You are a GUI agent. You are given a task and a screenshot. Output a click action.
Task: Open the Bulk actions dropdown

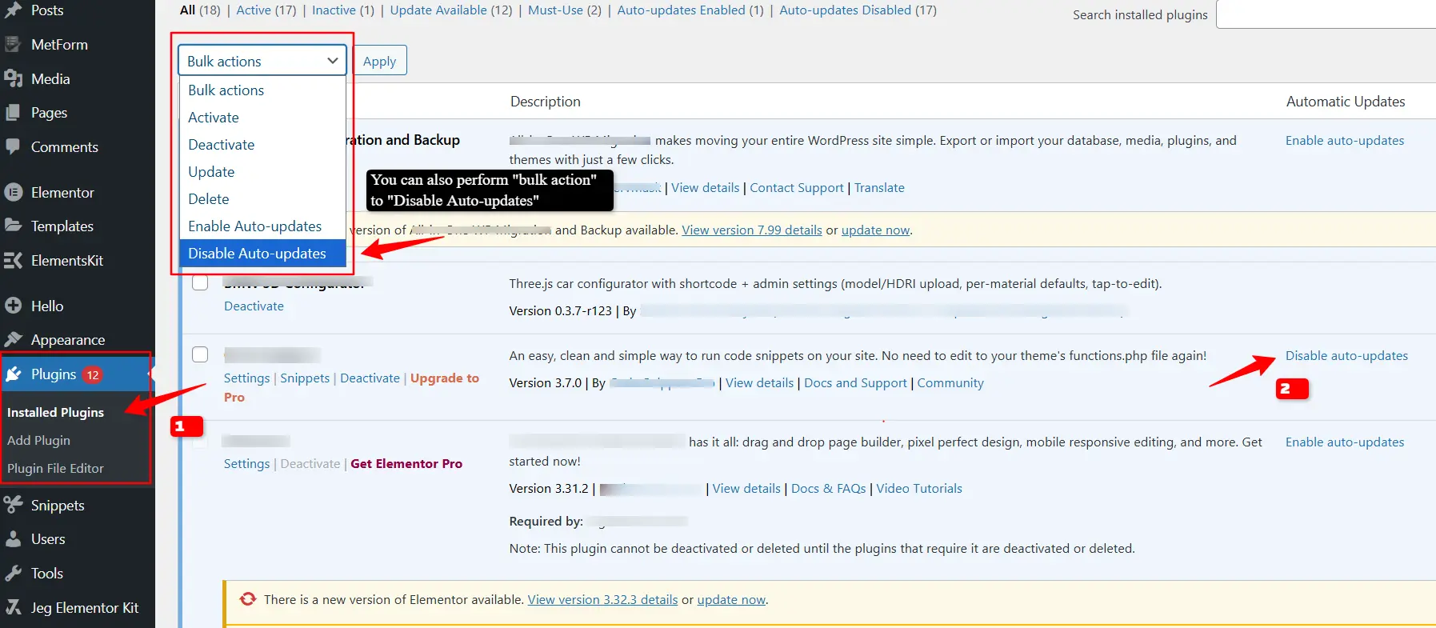click(x=262, y=61)
